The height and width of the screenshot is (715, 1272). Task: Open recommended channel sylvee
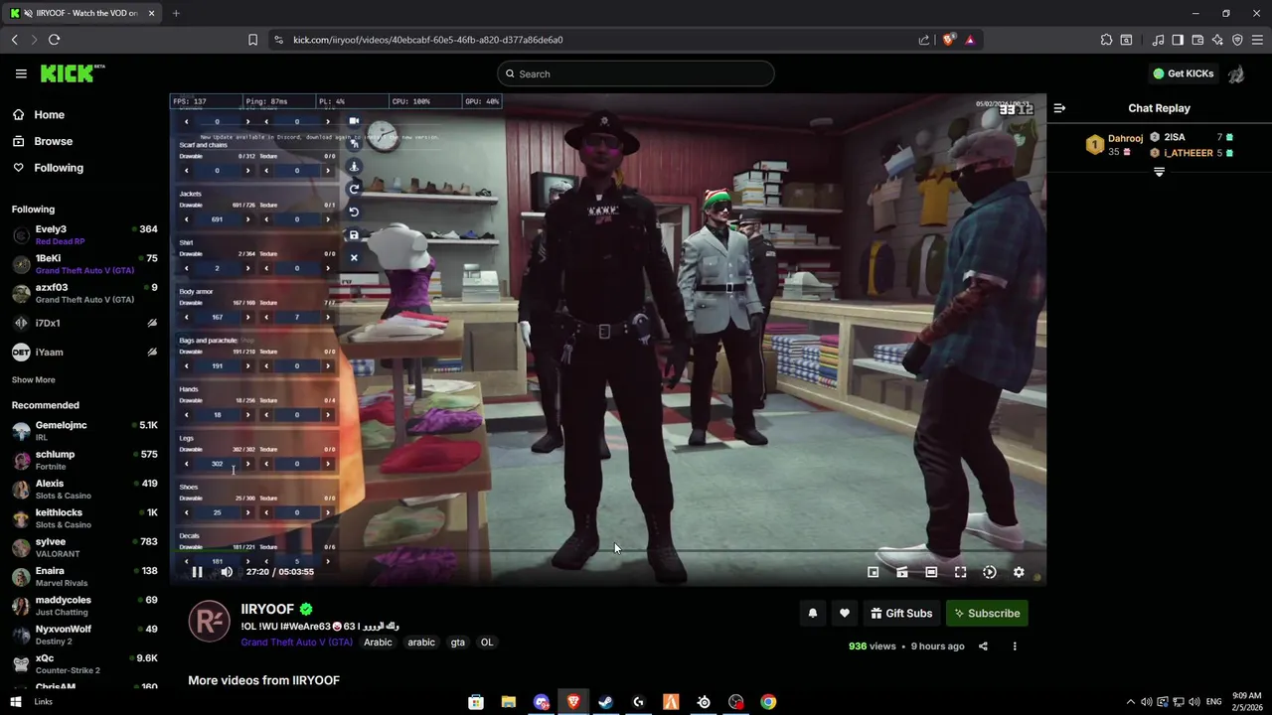(x=84, y=547)
